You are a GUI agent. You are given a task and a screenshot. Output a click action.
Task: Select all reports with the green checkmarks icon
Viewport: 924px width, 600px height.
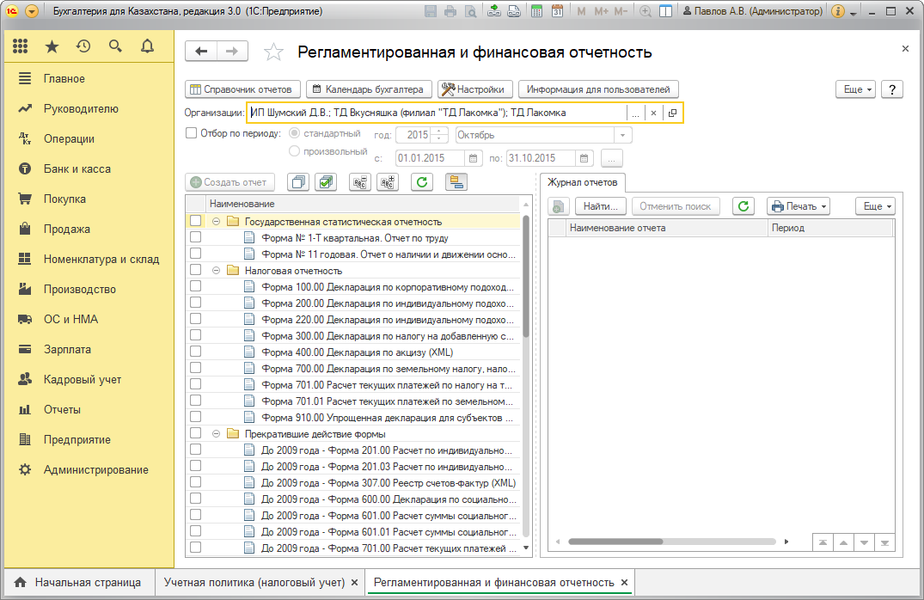coord(327,181)
